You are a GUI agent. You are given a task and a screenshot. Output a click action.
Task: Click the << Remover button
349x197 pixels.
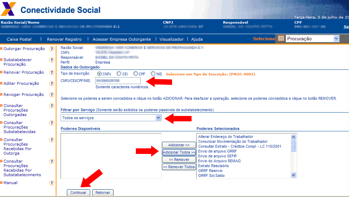coord(179,160)
